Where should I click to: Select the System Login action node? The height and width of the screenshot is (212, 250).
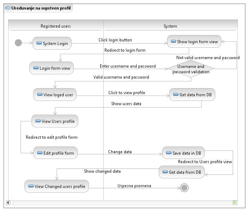point(52,44)
